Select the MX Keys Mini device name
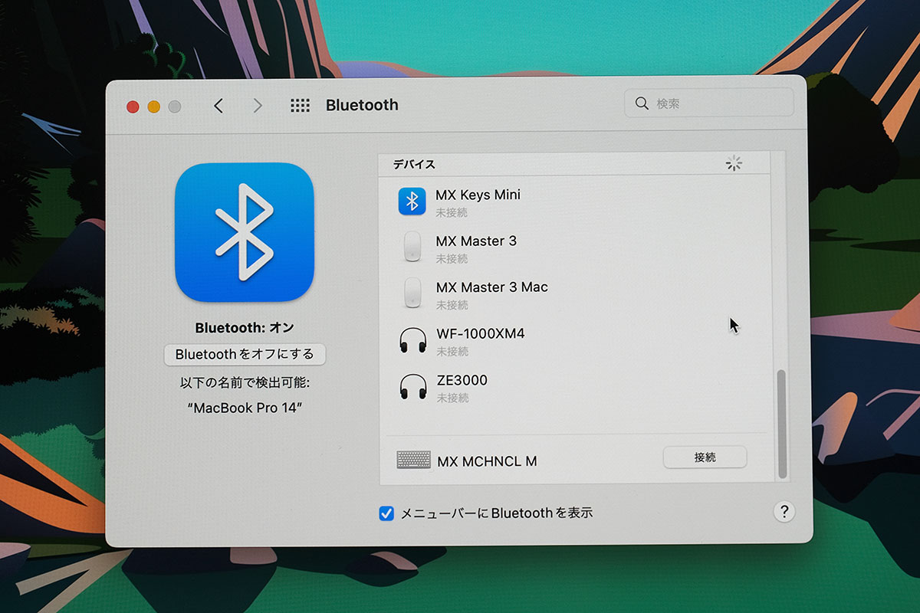This screenshot has height=613, width=920. pyautogui.click(x=478, y=195)
